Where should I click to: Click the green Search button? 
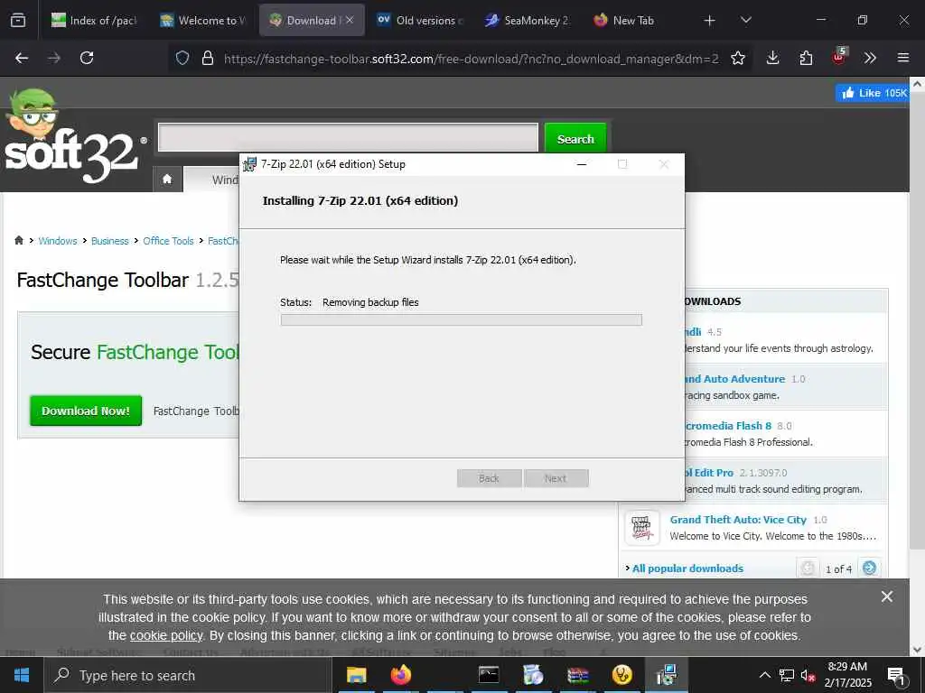point(575,138)
